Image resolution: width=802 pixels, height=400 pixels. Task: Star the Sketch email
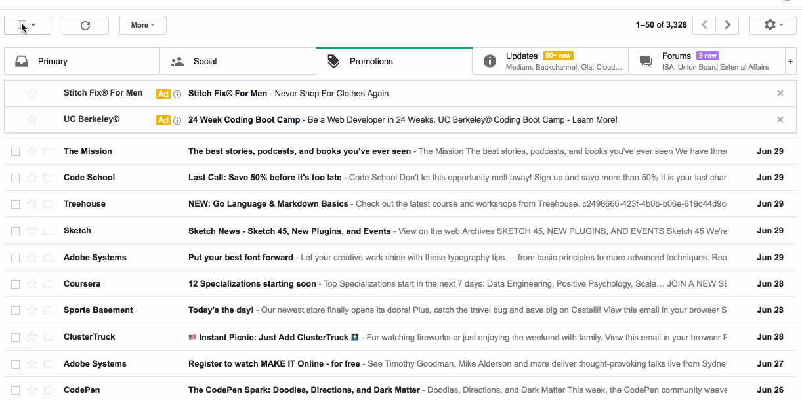coord(32,231)
